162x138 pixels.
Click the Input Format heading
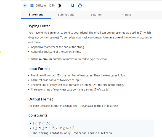click(39, 69)
